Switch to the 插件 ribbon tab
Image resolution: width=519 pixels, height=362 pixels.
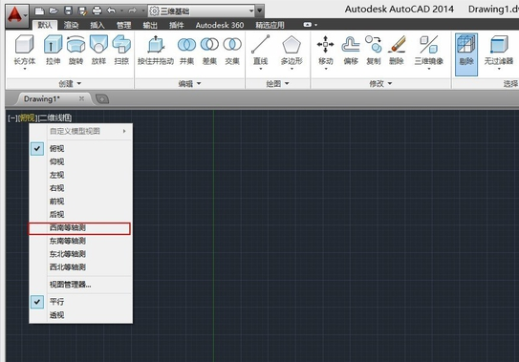pyautogui.click(x=176, y=25)
